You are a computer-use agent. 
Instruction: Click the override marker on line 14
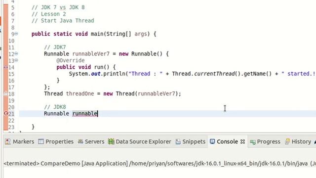[x=6, y=67]
